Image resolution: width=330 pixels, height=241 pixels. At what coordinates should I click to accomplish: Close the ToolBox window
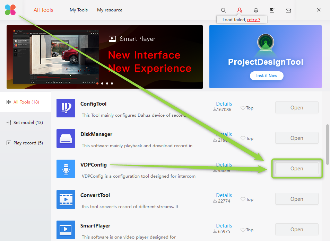click(319, 10)
